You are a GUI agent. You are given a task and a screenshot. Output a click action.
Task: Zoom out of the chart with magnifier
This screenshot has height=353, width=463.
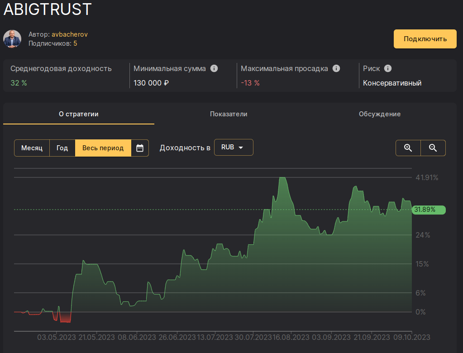coord(433,148)
